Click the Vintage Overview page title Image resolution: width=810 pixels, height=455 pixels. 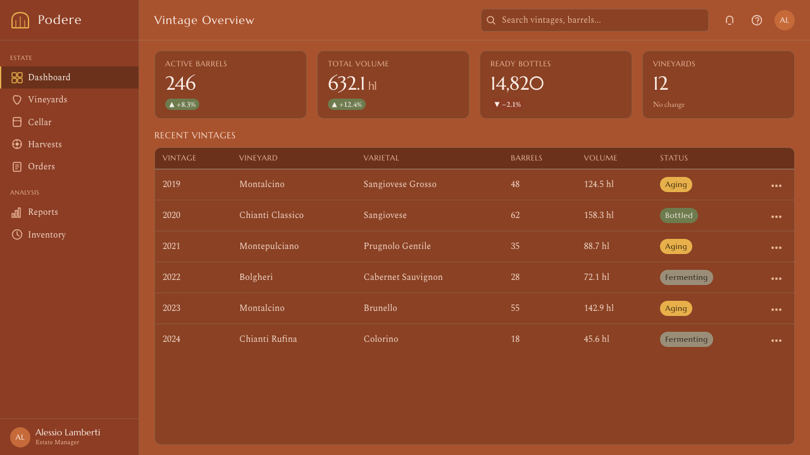204,20
